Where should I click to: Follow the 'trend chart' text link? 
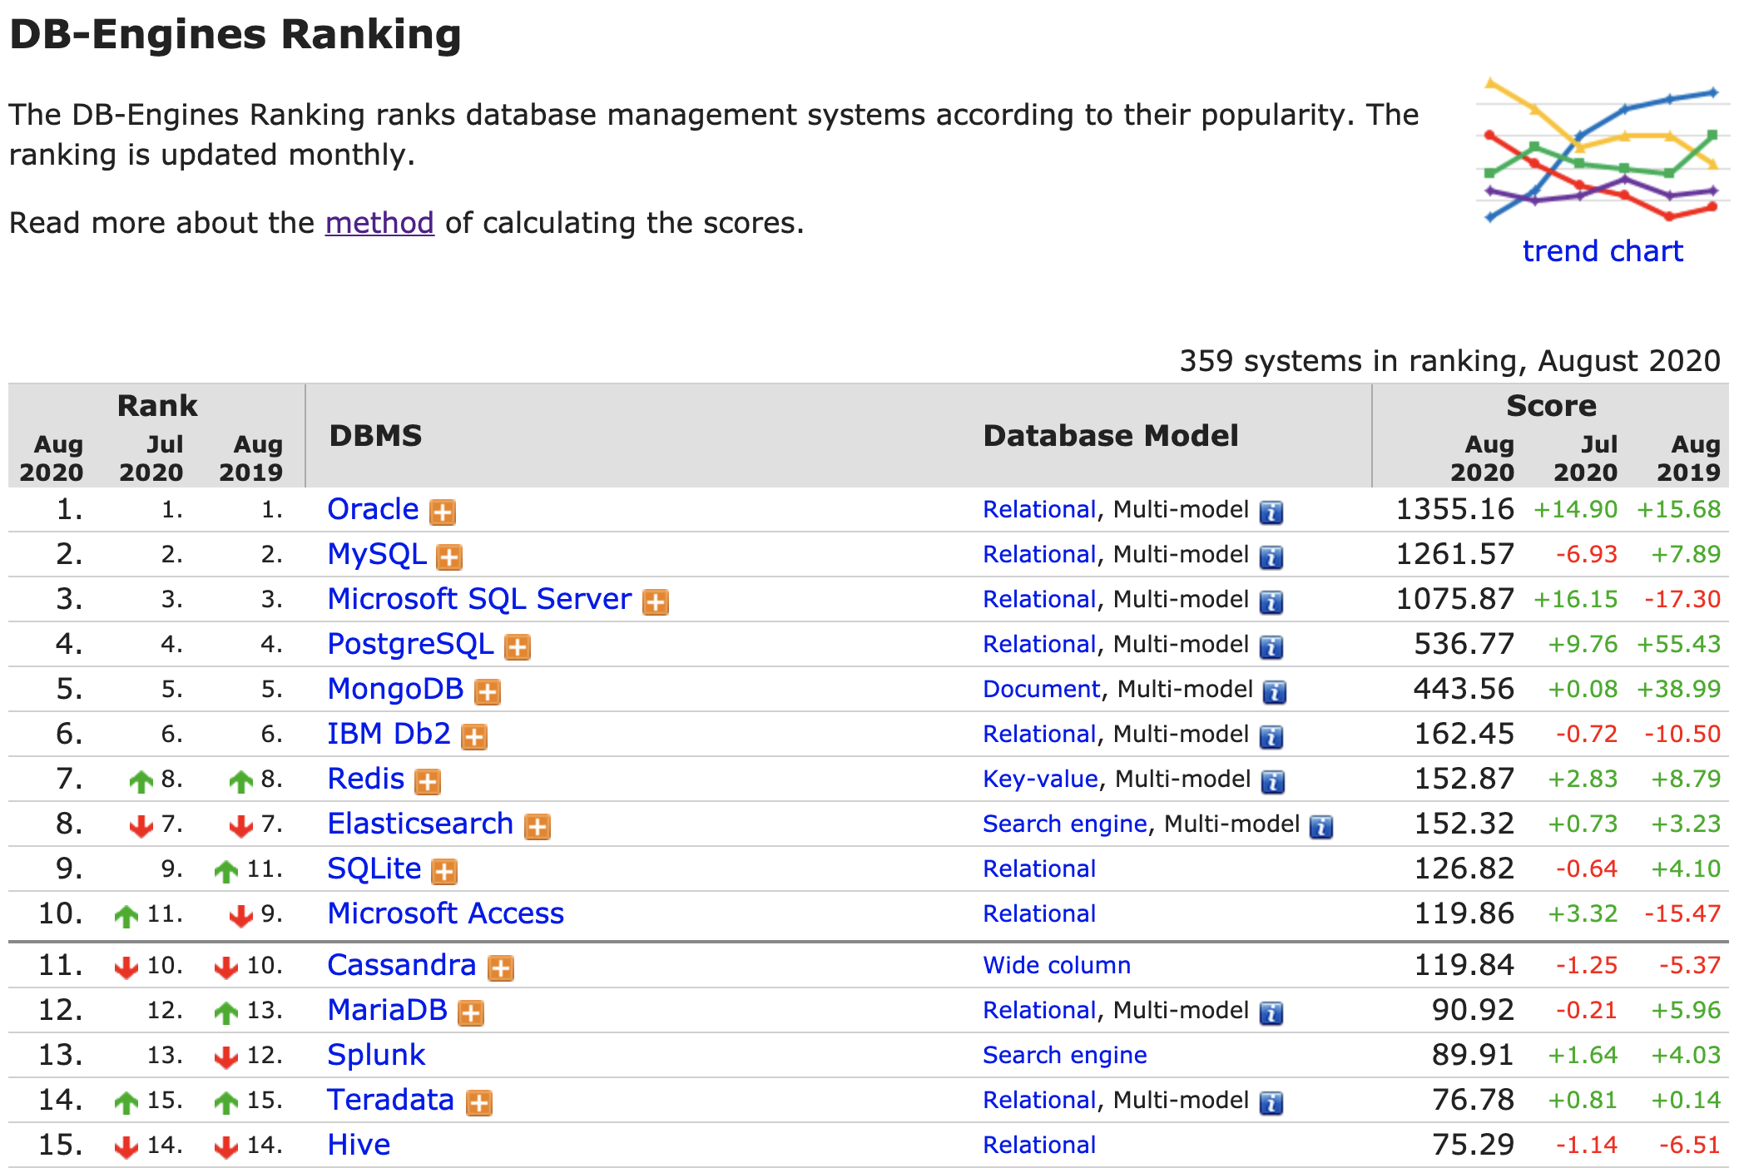1602,251
